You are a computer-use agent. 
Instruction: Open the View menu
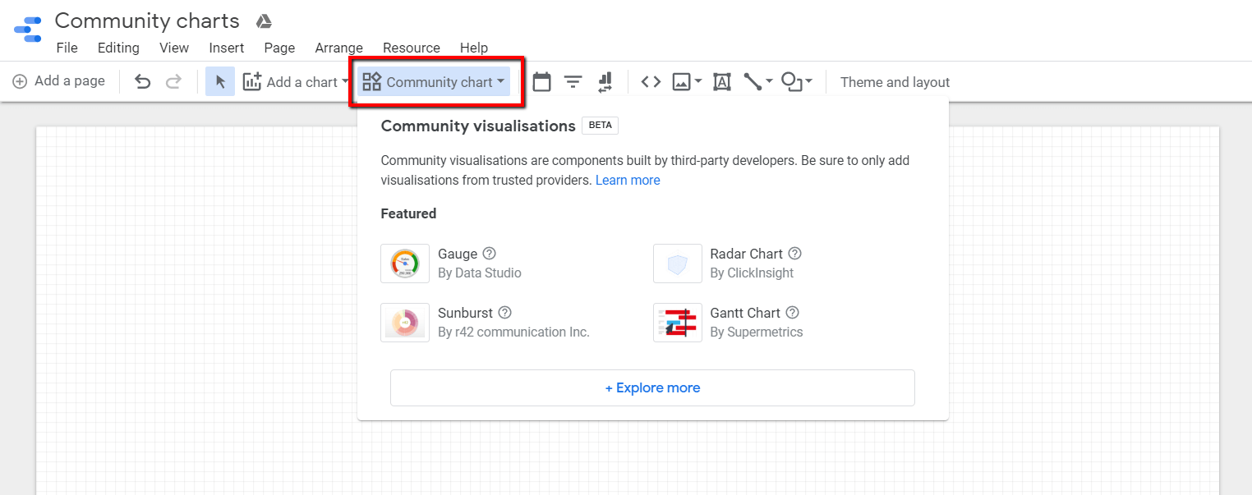tap(174, 48)
